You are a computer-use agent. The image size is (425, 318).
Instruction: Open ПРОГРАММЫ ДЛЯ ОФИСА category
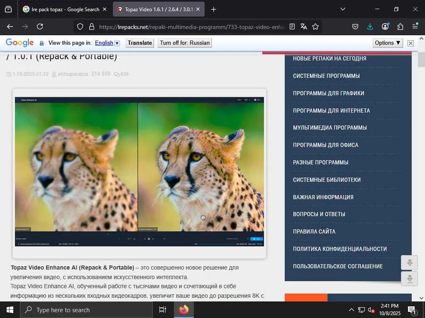coord(325,145)
